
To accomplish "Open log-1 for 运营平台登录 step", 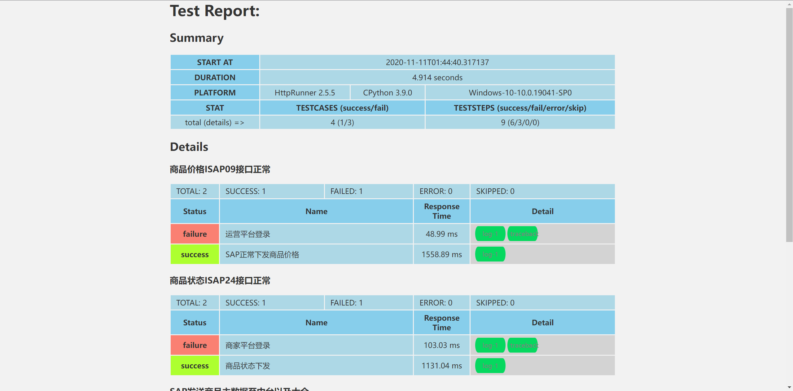I will pos(490,234).
